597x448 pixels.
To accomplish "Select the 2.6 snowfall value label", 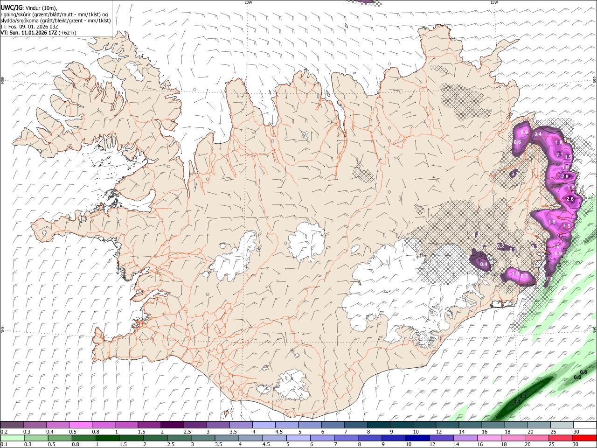I will tap(569, 199).
